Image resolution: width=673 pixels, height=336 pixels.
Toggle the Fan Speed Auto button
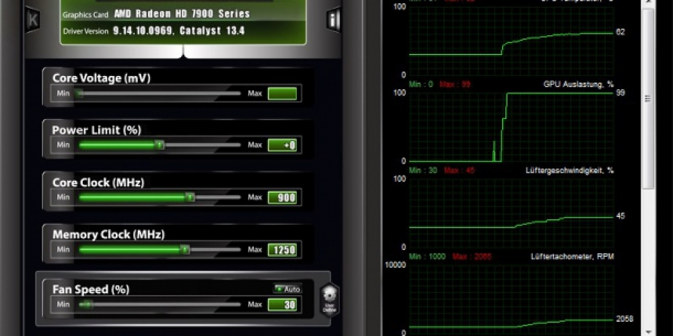point(287,289)
